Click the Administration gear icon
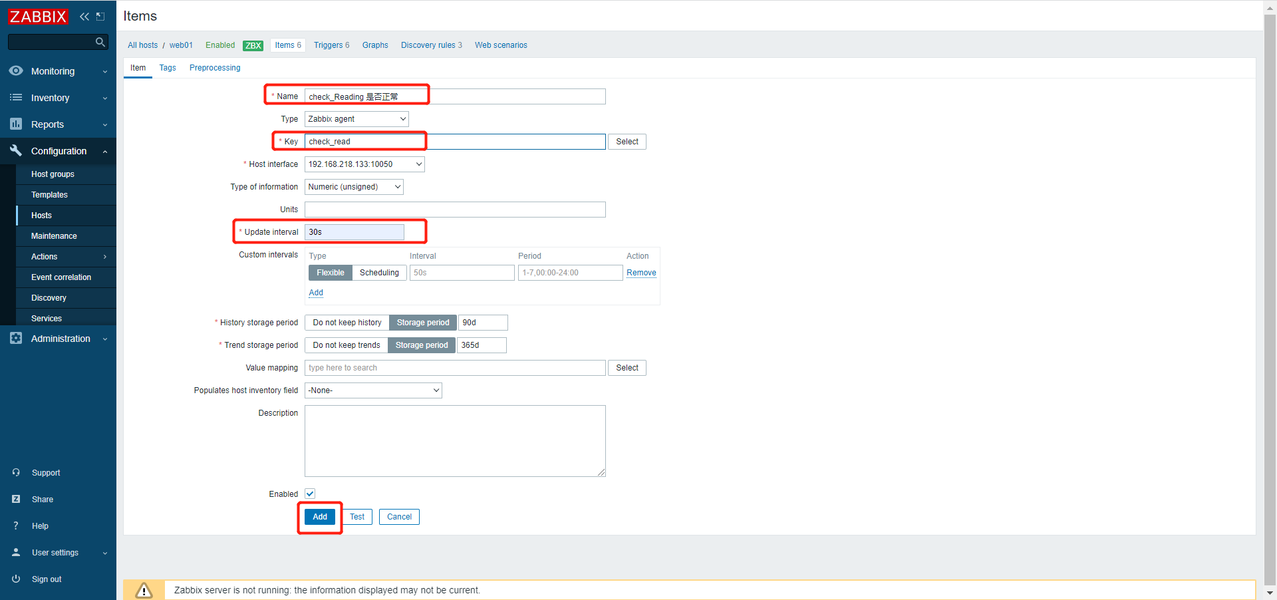1277x600 pixels. [16, 338]
